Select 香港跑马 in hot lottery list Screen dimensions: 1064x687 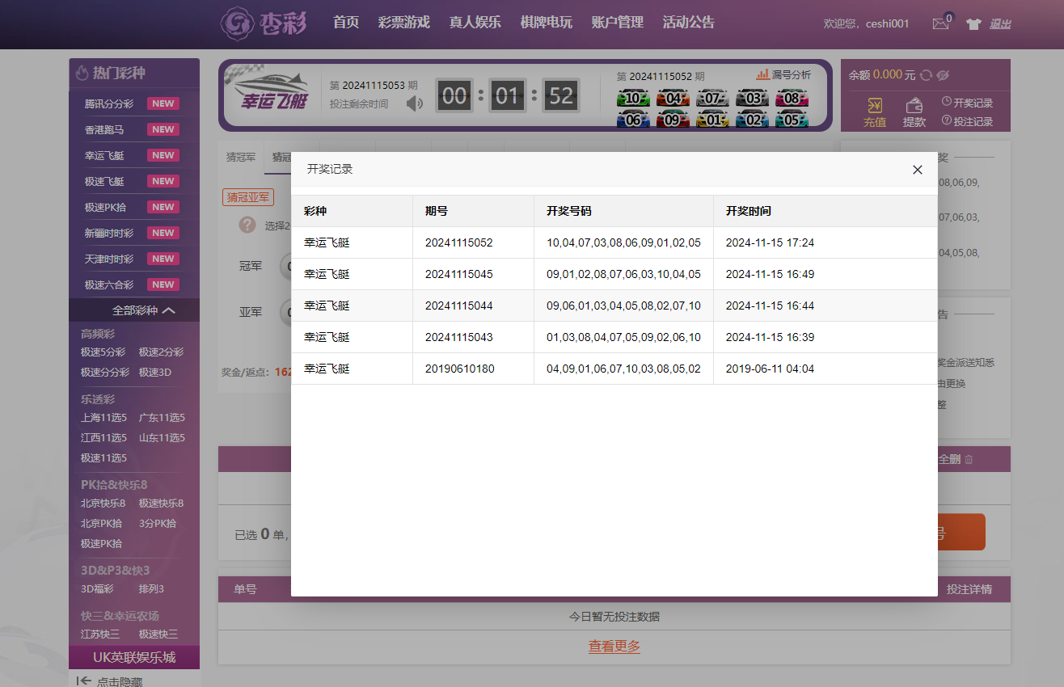(104, 129)
